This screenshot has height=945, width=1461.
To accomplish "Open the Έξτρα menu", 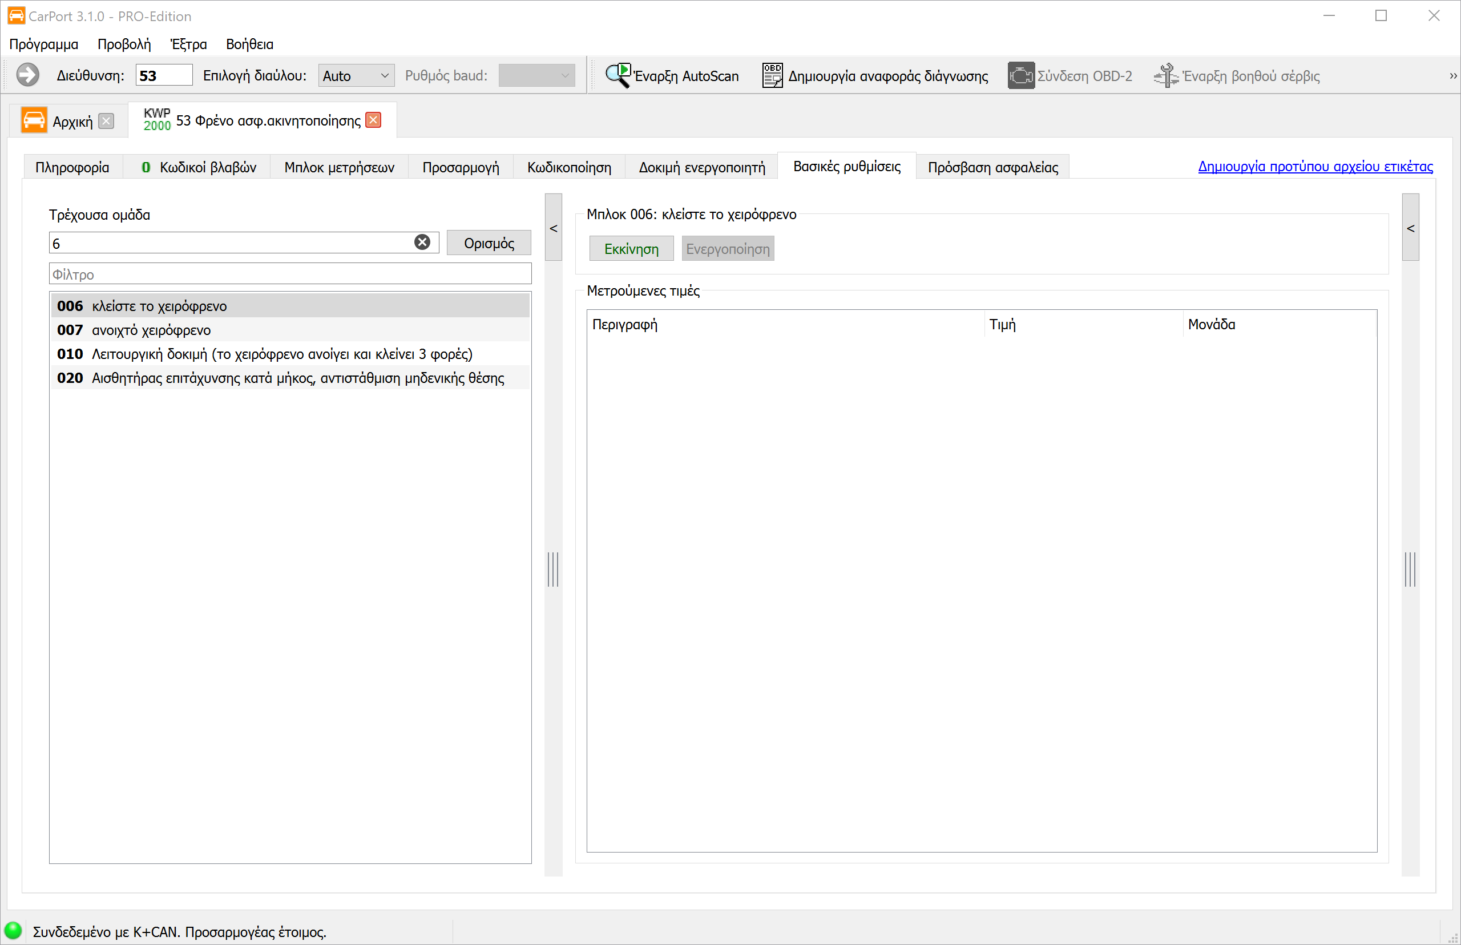I will [188, 44].
